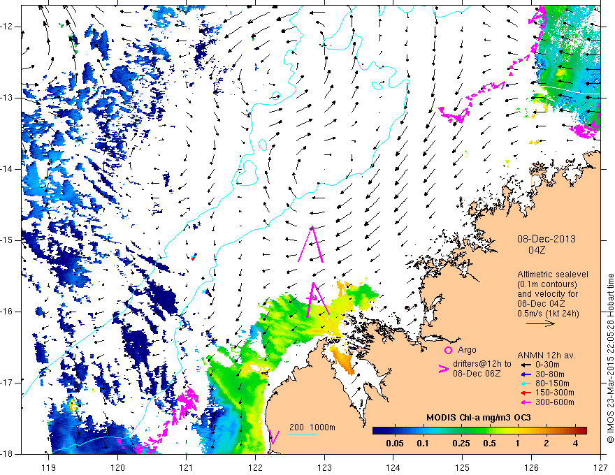
Task: Click the magenta drifter arrowhead legend symbol
Action: [x=444, y=369]
